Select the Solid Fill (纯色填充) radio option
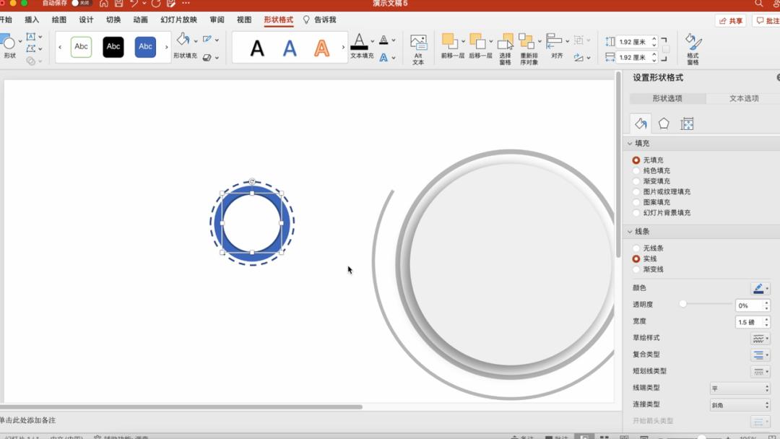 point(636,170)
